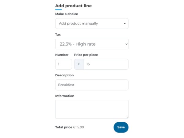Open the "Add product manually" dropdown
Viewport: 184px width, 138px height.
[x=91, y=23]
